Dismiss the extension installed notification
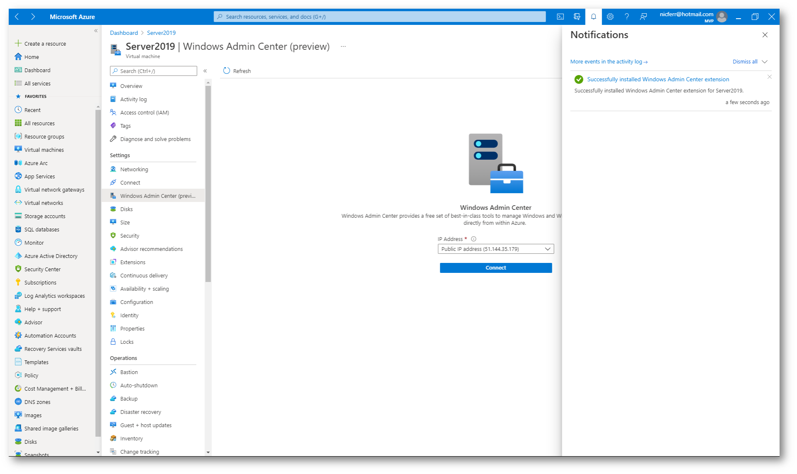Image resolution: width=797 pixels, height=474 pixels. pos(769,77)
